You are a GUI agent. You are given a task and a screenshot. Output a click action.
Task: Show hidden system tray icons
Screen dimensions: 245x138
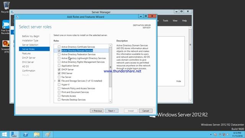pyautogui.click(x=211, y=135)
